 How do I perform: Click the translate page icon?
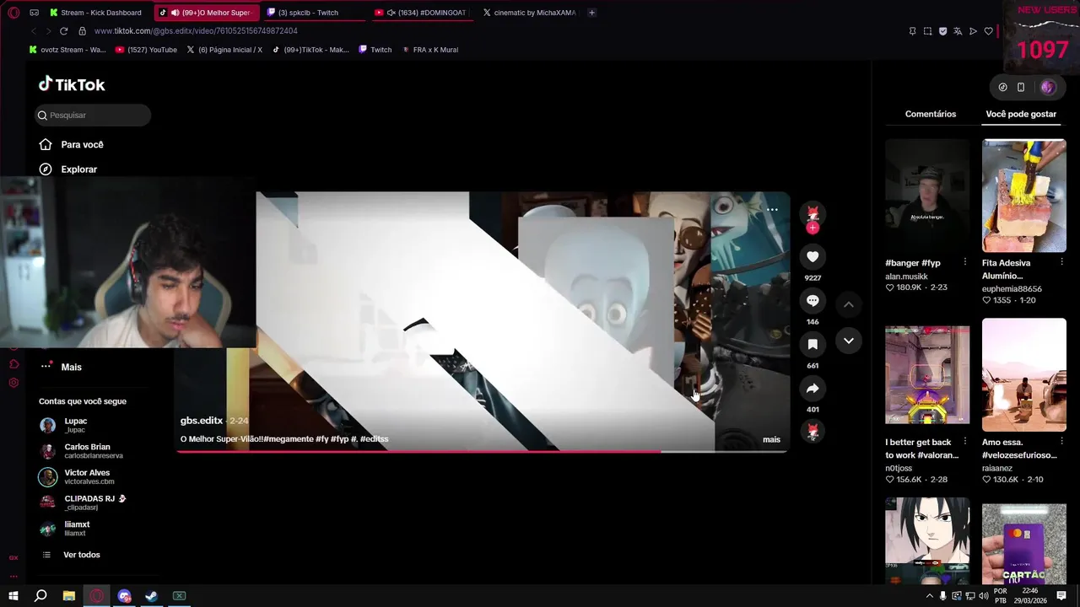[x=958, y=31]
